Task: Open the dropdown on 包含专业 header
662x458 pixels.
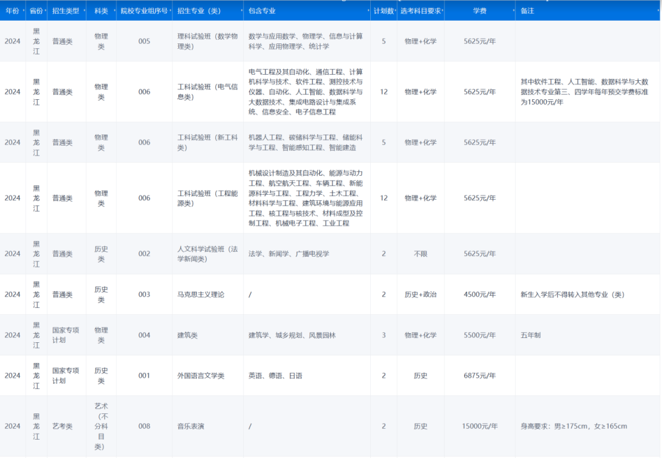Action: tap(367, 10)
